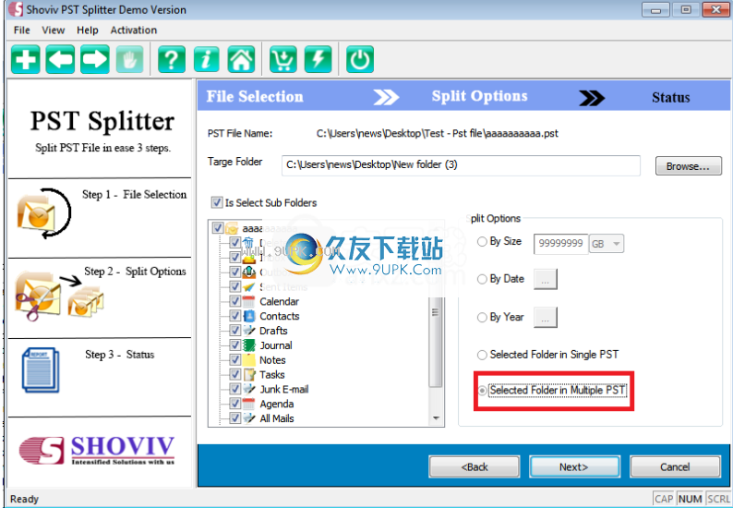Click the right arrow next toolbar icon
Screen dimensions: 733x508
(94, 59)
